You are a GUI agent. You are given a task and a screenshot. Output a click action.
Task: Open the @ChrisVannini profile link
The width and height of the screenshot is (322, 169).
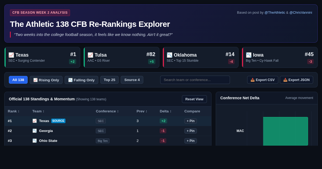[301, 12]
